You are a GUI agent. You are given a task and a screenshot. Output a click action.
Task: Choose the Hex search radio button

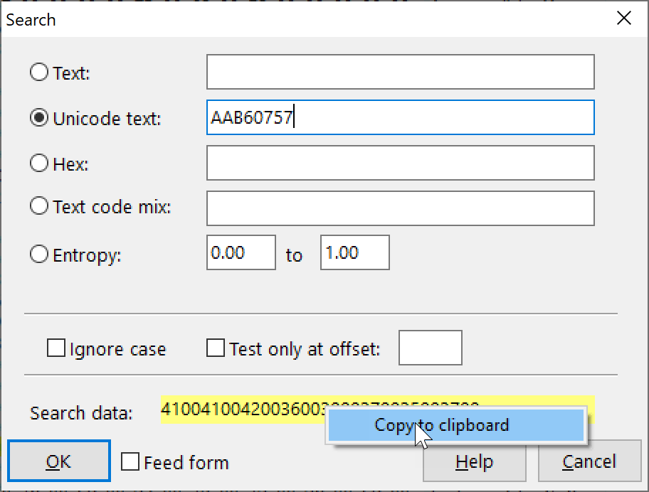point(40,164)
